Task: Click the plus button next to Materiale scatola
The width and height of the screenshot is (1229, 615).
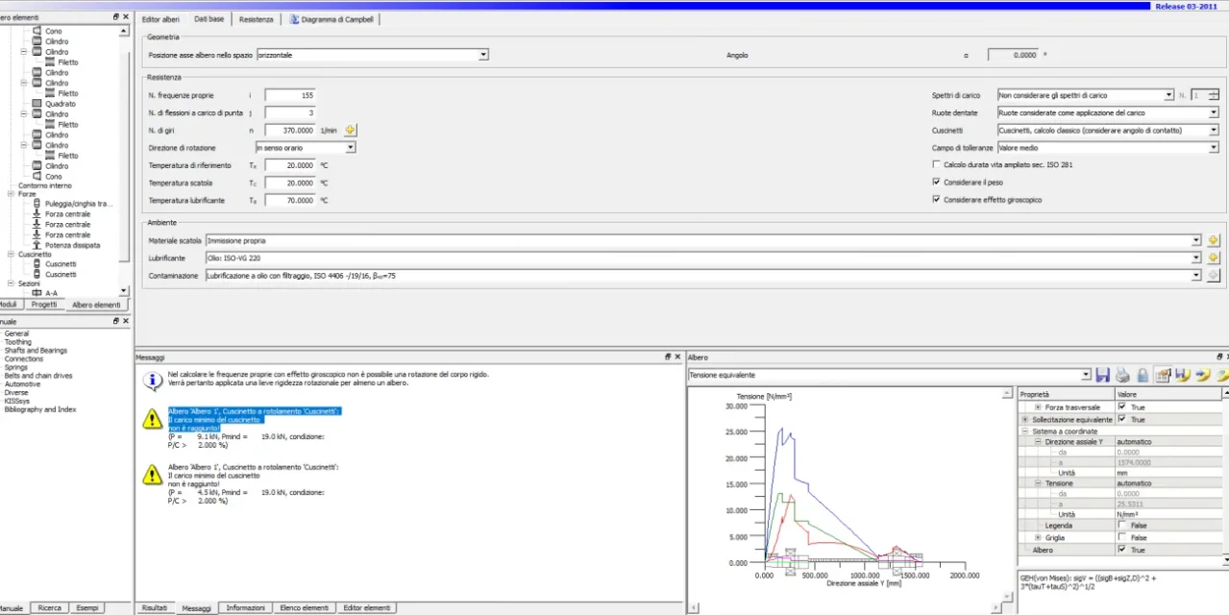Action: 1214,240
